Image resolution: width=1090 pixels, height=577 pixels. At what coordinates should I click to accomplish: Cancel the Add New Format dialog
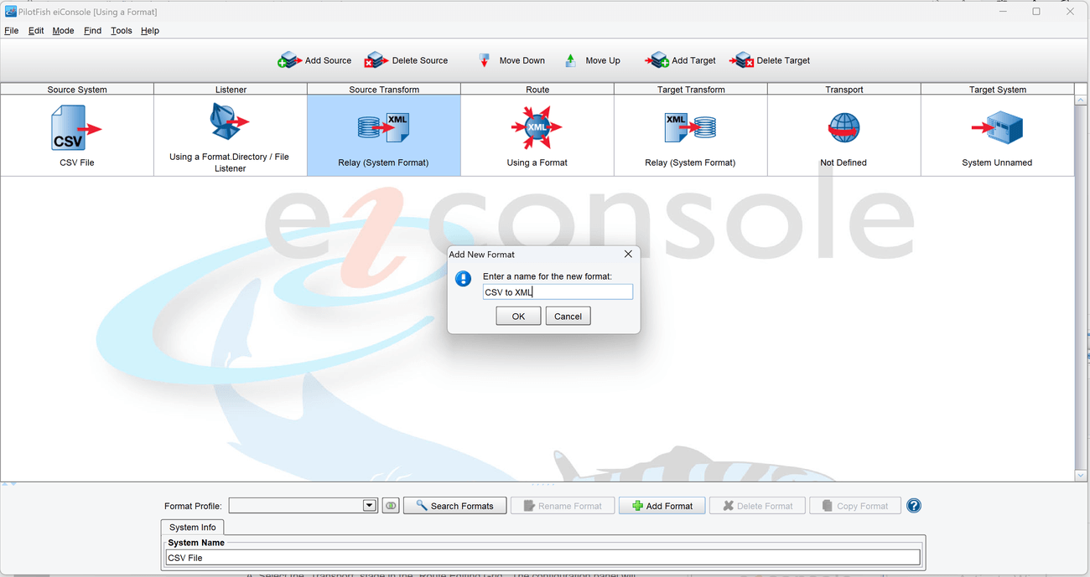click(x=568, y=316)
